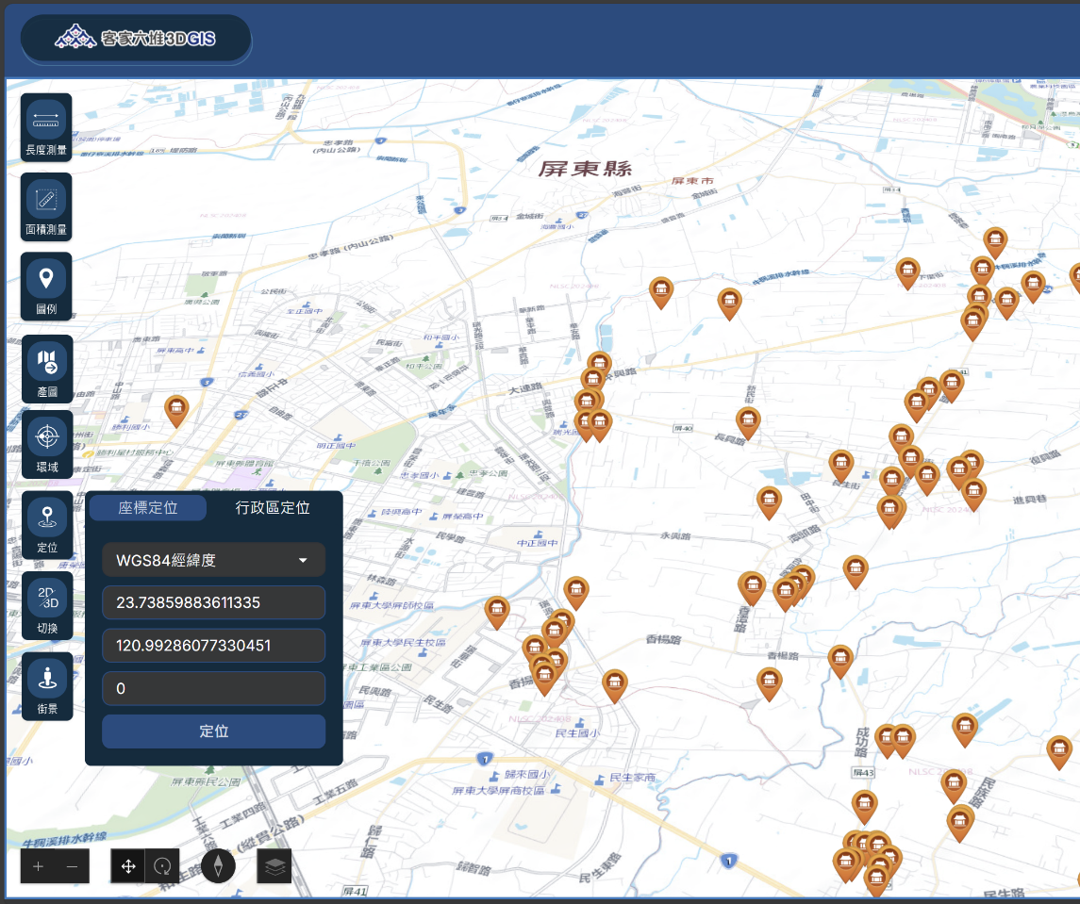Click the orange marker above 成功路 label
This screenshot has height=904, width=1080.
click(840, 660)
